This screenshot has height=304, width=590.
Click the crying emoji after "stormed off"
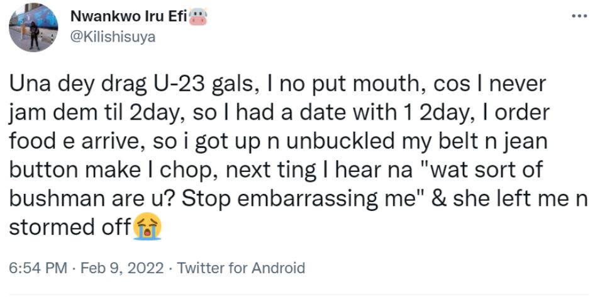point(148,227)
